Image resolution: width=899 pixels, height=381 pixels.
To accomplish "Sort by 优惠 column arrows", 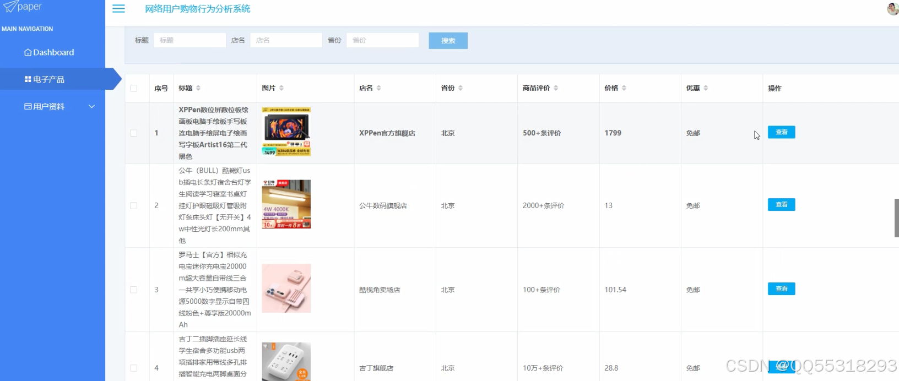I will coord(706,88).
